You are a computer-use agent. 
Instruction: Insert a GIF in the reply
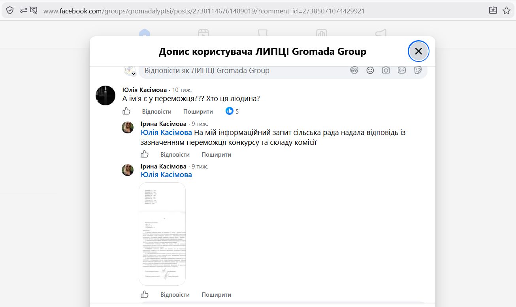click(402, 70)
